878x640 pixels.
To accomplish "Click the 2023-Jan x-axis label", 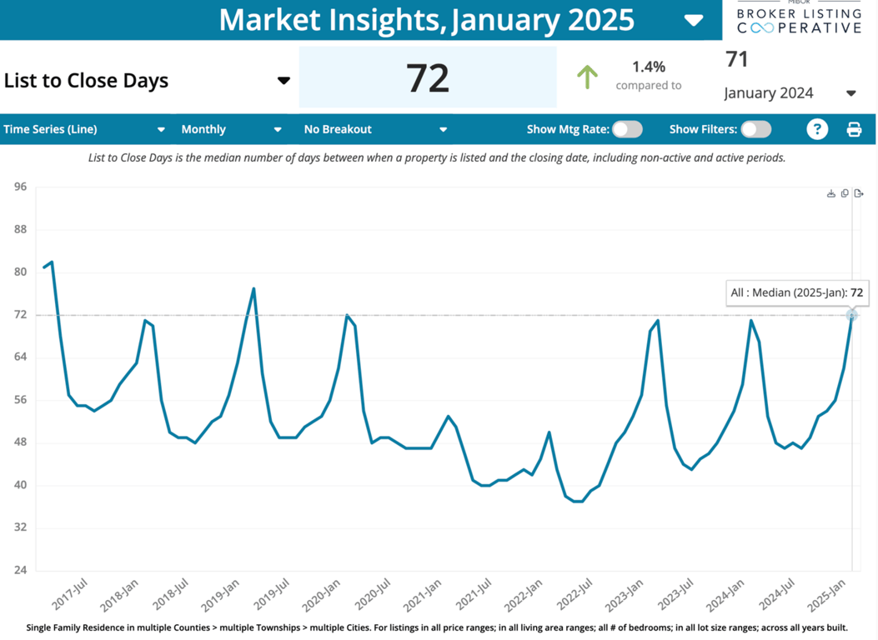I will 625,595.
